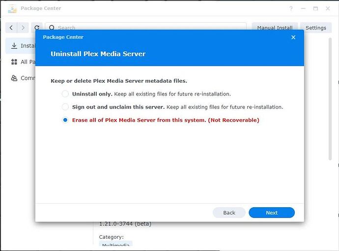Click the Next button in the uninstall dialog
The image size is (339, 251).
272,213
